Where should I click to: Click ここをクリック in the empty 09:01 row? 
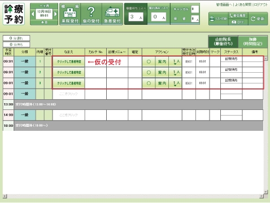pos(68,94)
